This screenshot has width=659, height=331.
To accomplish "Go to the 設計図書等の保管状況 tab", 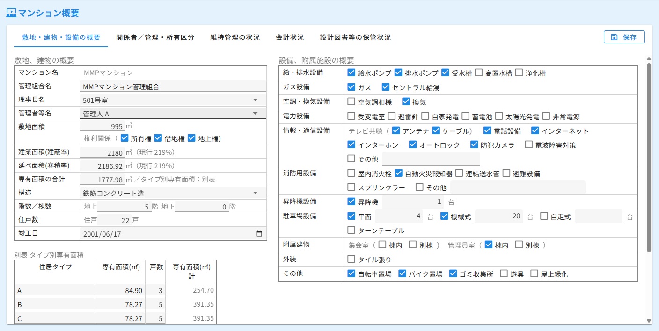I will pyautogui.click(x=355, y=37).
